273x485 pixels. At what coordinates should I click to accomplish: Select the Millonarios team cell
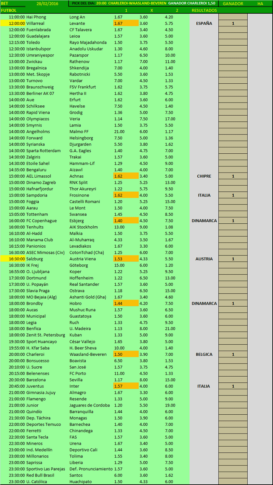37,456
